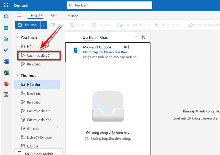
Task: Click the Tải Outlook Mobile banner
Action: click(38, 152)
